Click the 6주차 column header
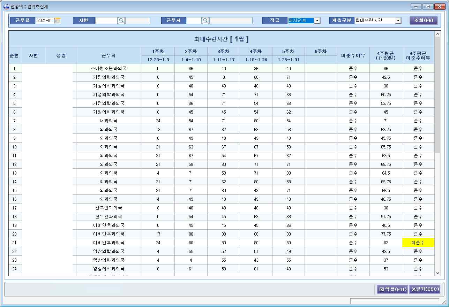This screenshot has width=449, height=307. 321,52
